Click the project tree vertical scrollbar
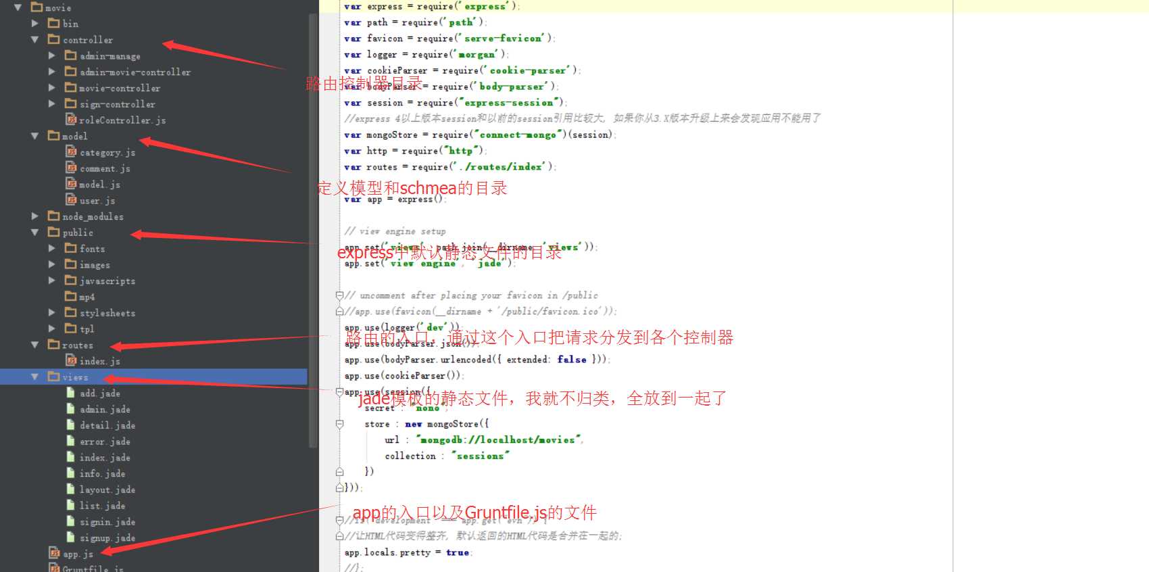The image size is (1149, 572). (312, 230)
